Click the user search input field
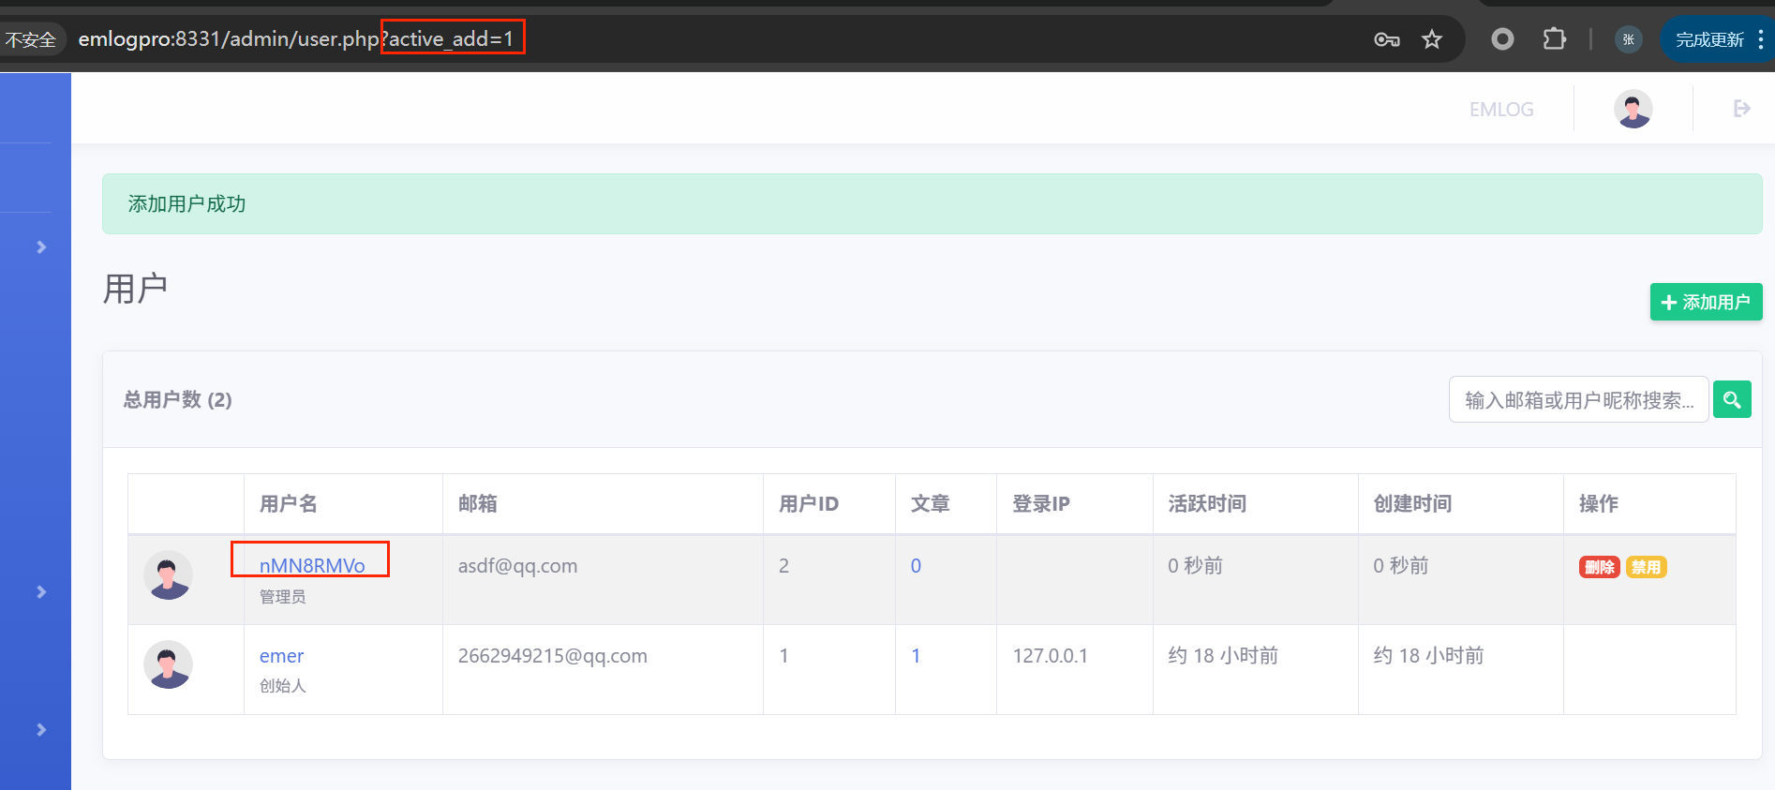 [x=1578, y=400]
